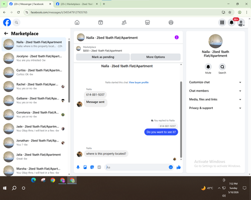The width and height of the screenshot is (251, 200).
Task: Click the 'where is this property located?' message
Action: coord(106,153)
